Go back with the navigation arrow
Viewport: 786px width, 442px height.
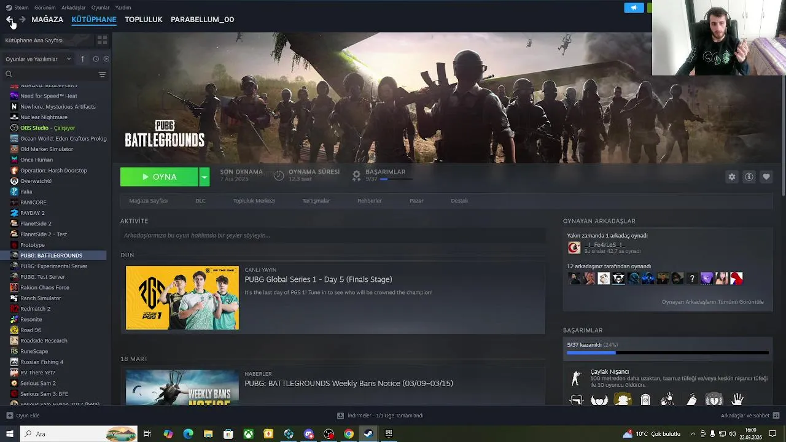(x=9, y=20)
